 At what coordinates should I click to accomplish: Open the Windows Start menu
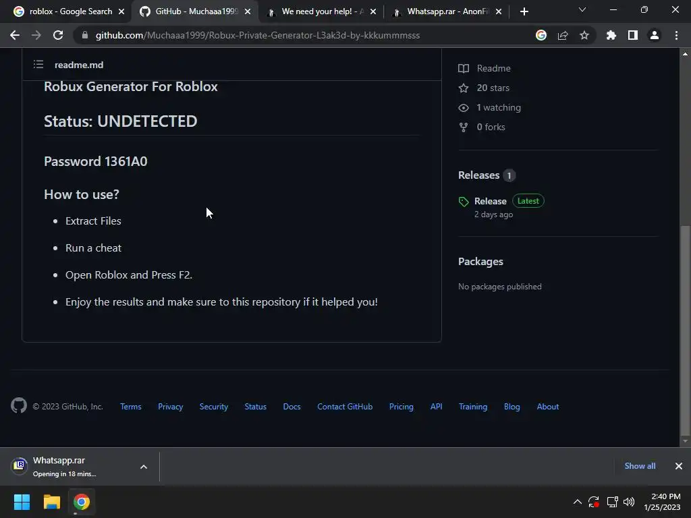(x=22, y=502)
